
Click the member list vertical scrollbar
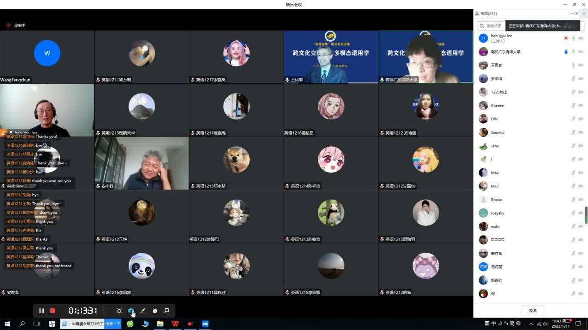[x=586, y=215]
